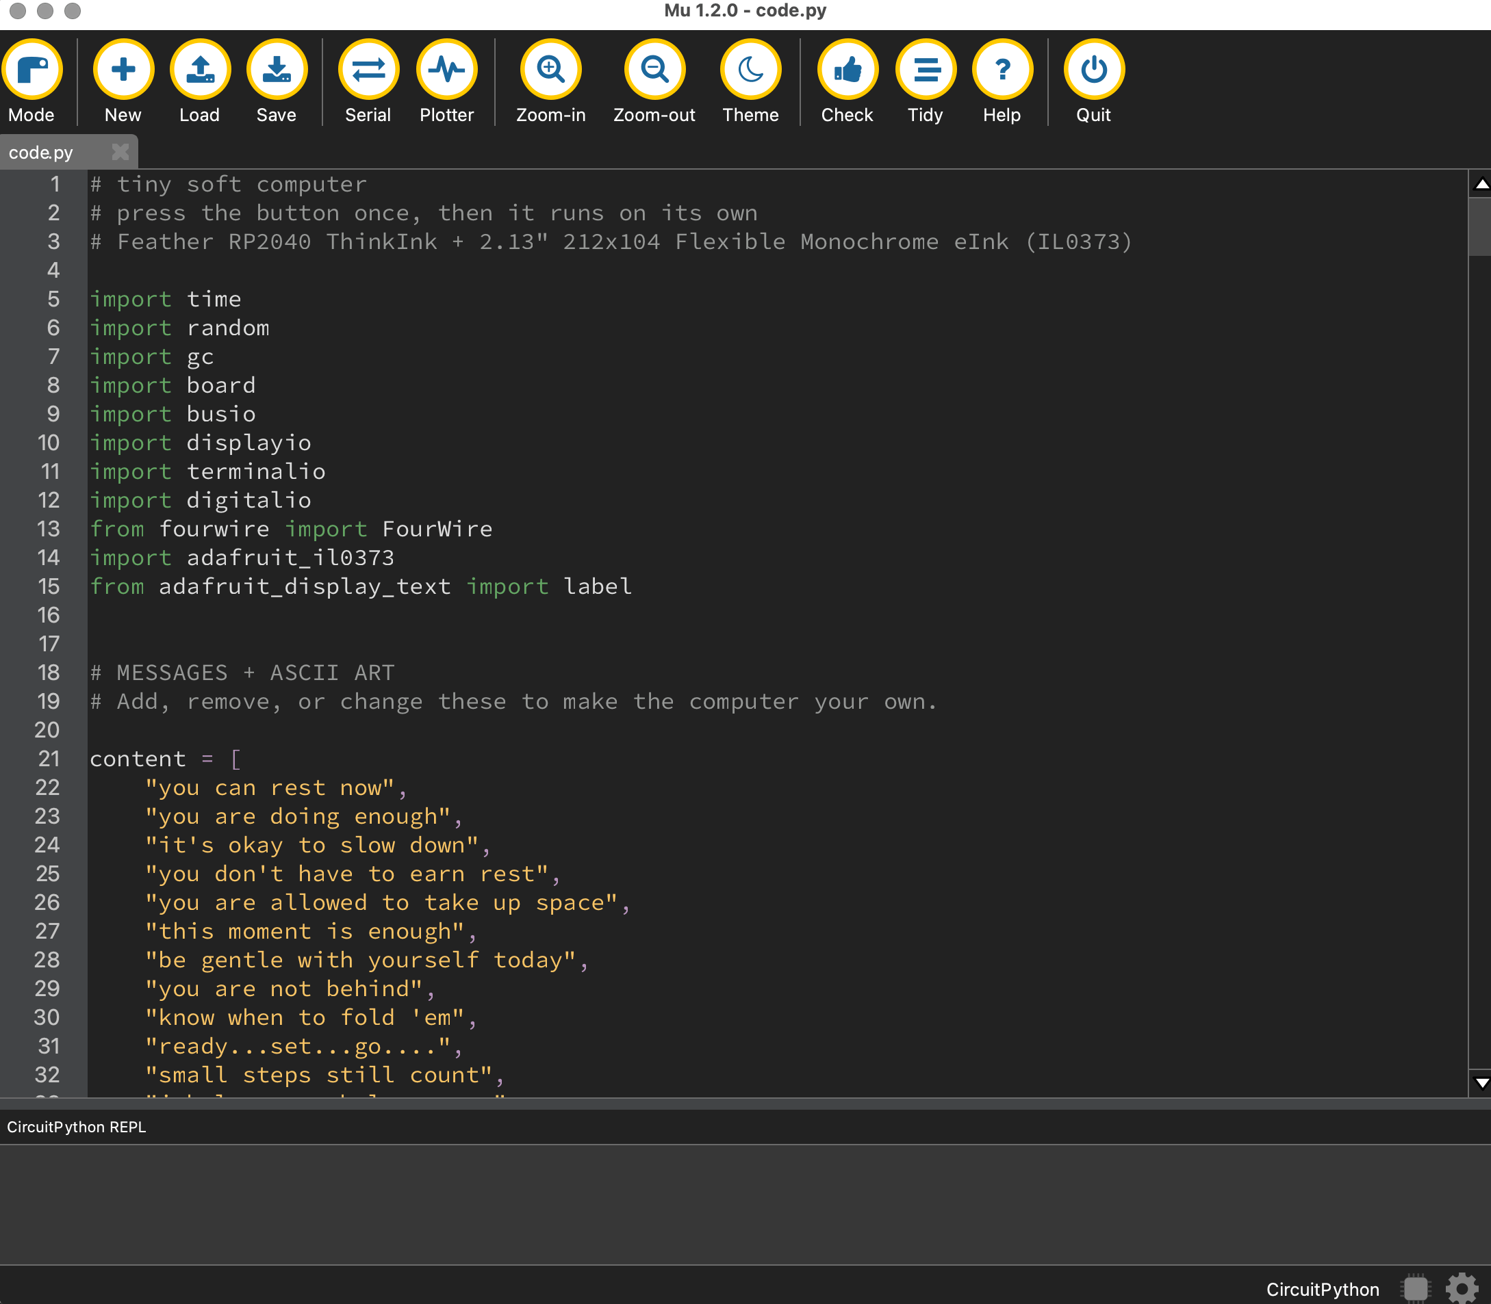Click the line "import terminalio"
1491x1304 pixels.
pos(207,471)
